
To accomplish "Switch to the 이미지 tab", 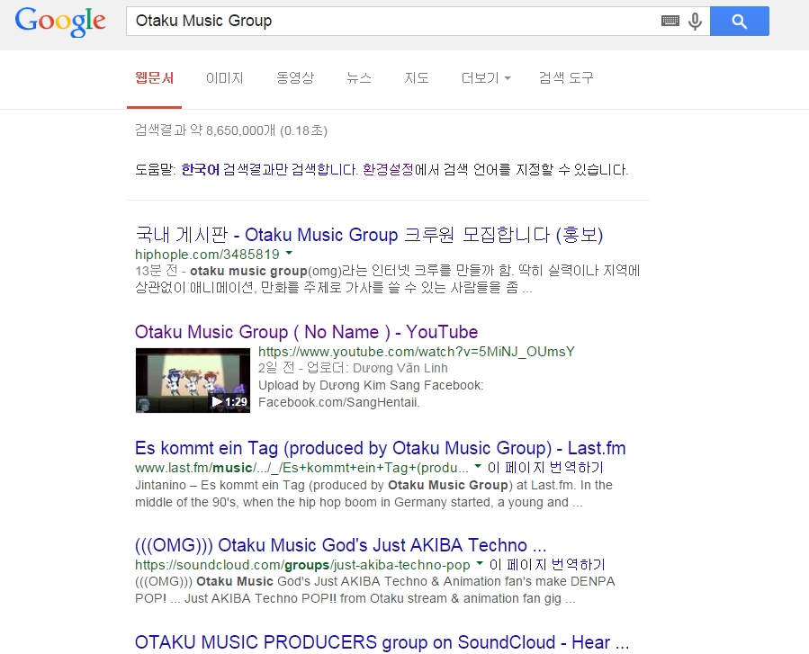I will click(x=224, y=78).
